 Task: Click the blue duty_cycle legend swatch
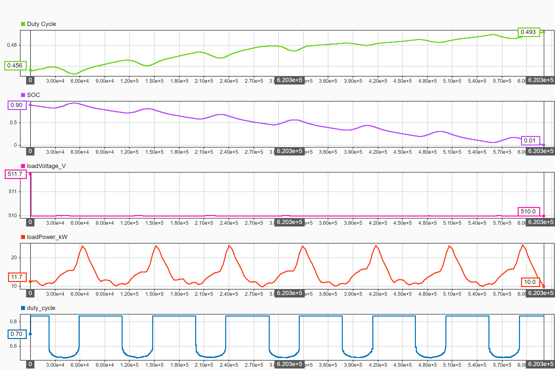[x=23, y=308]
